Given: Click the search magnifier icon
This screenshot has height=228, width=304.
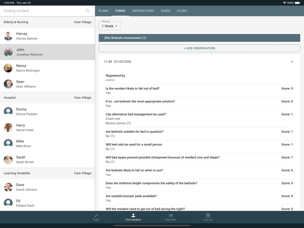Looking at the screenshot, I should (x=88, y=11).
